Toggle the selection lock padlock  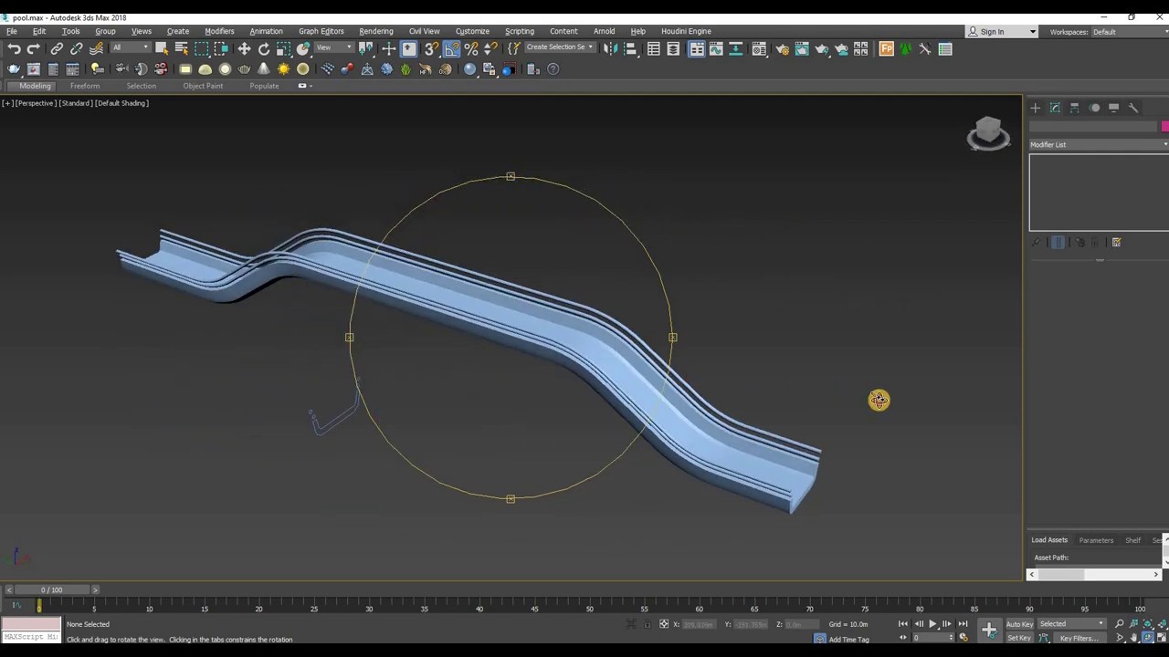648,624
